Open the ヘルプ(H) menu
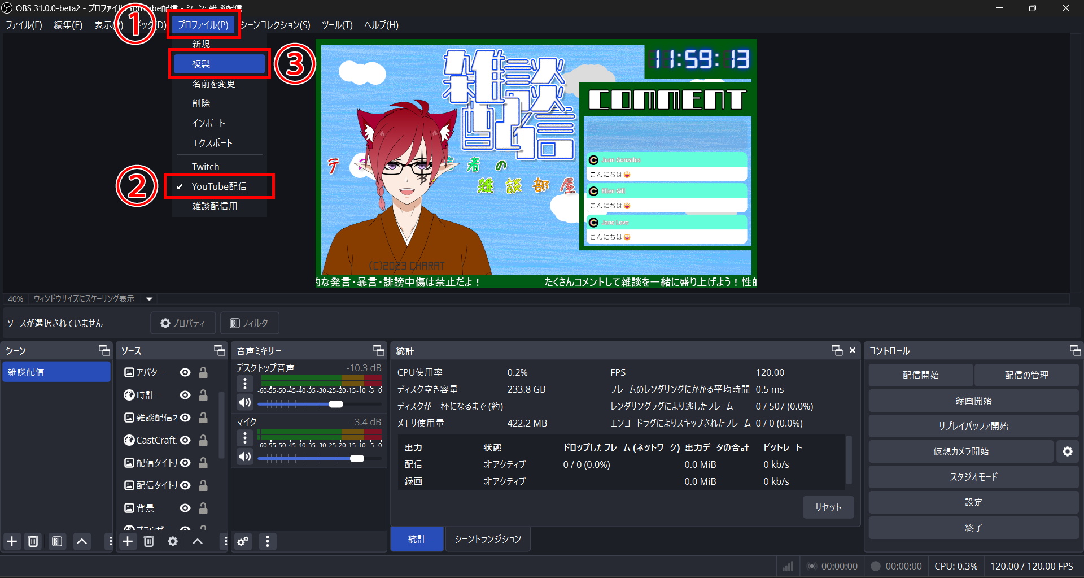 click(x=381, y=25)
